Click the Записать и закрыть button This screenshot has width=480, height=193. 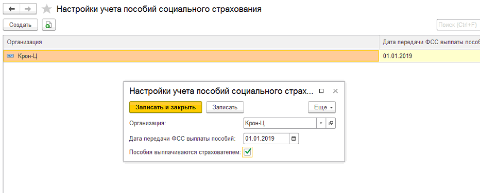coord(166,107)
